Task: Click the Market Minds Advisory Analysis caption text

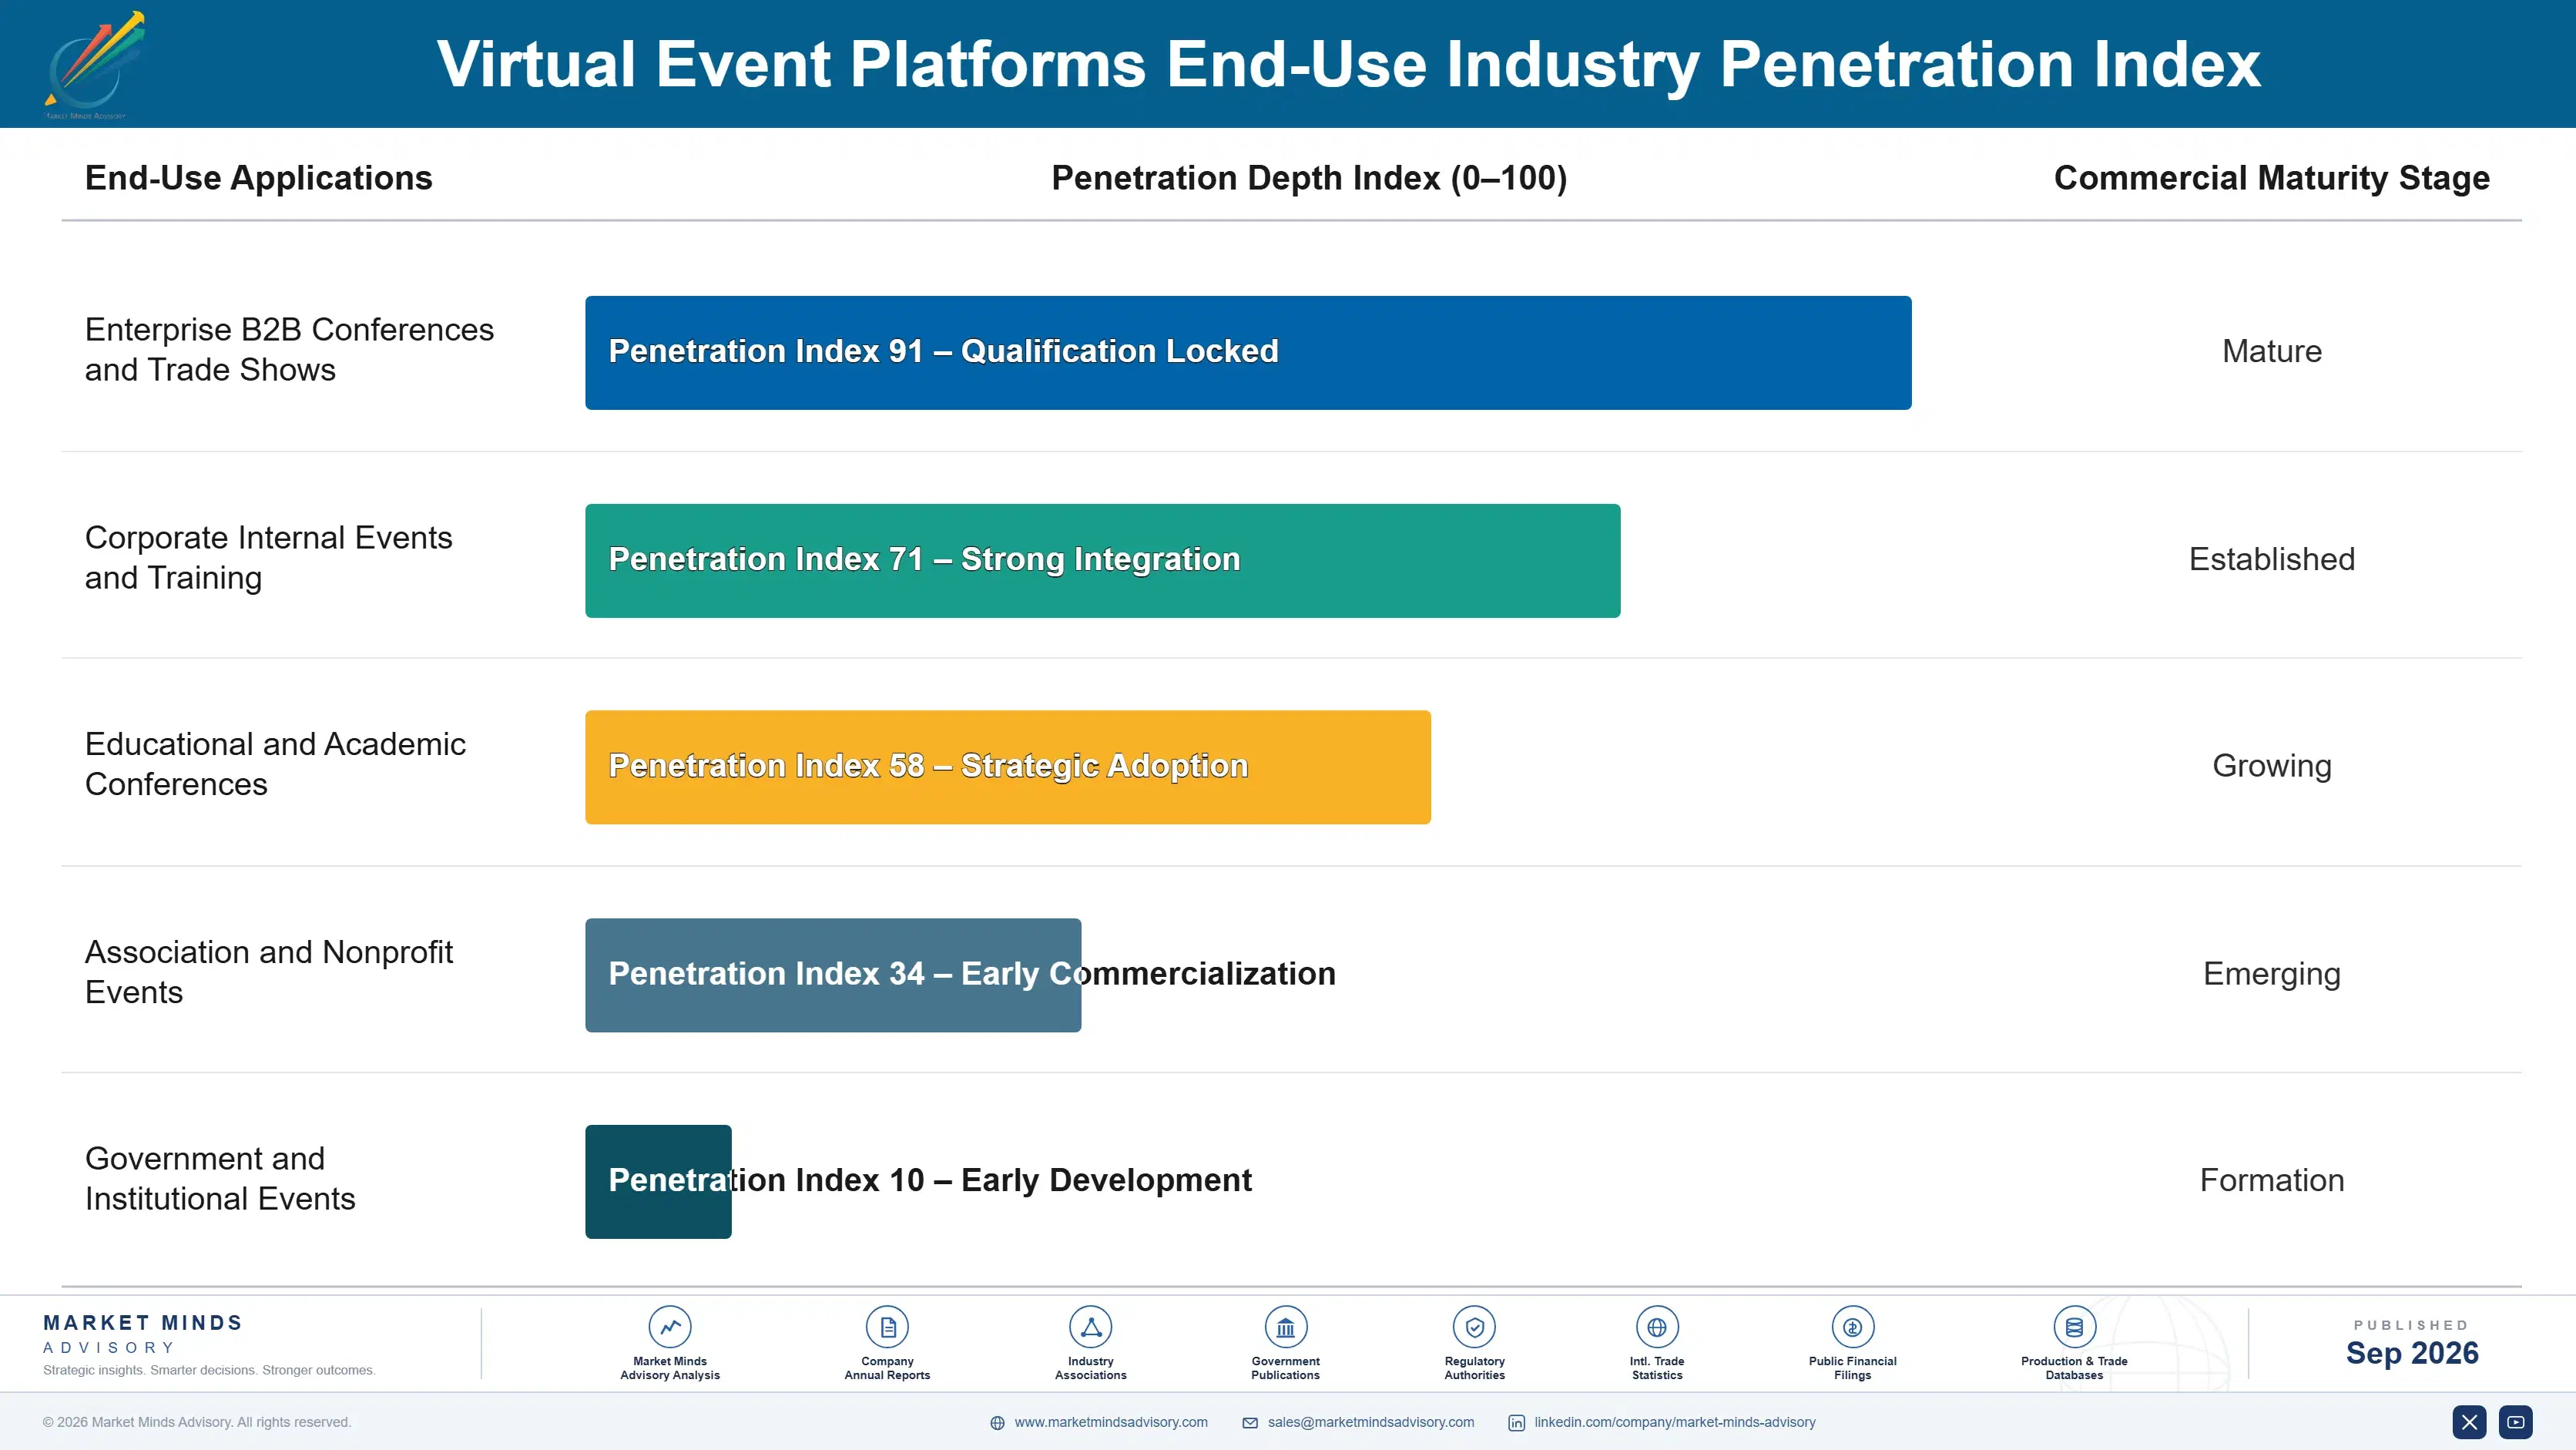Action: [670, 1368]
